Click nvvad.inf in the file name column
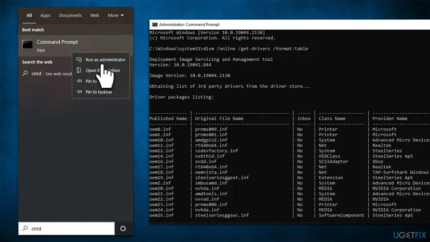 [x=207, y=199]
